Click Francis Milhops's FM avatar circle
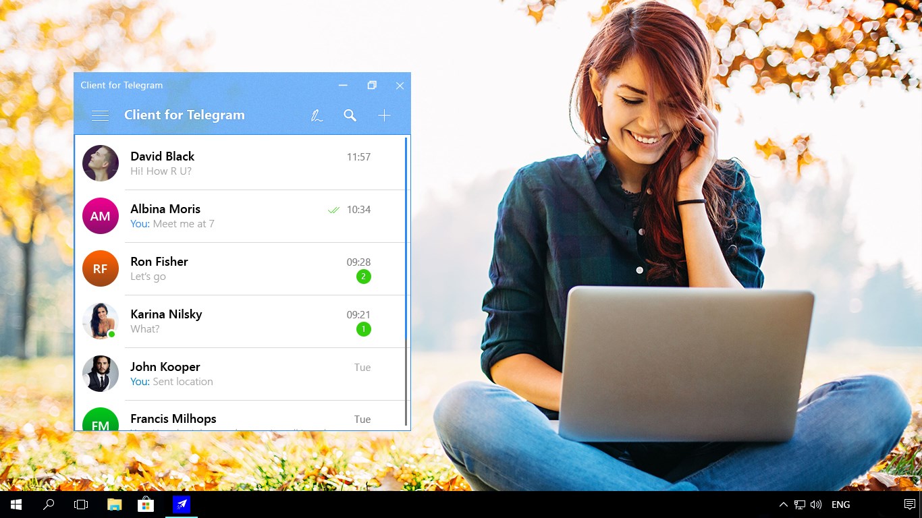 [101, 419]
